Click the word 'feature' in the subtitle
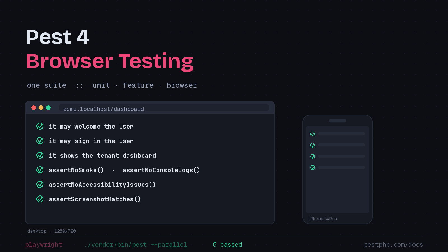The image size is (448, 252). tap(138, 85)
